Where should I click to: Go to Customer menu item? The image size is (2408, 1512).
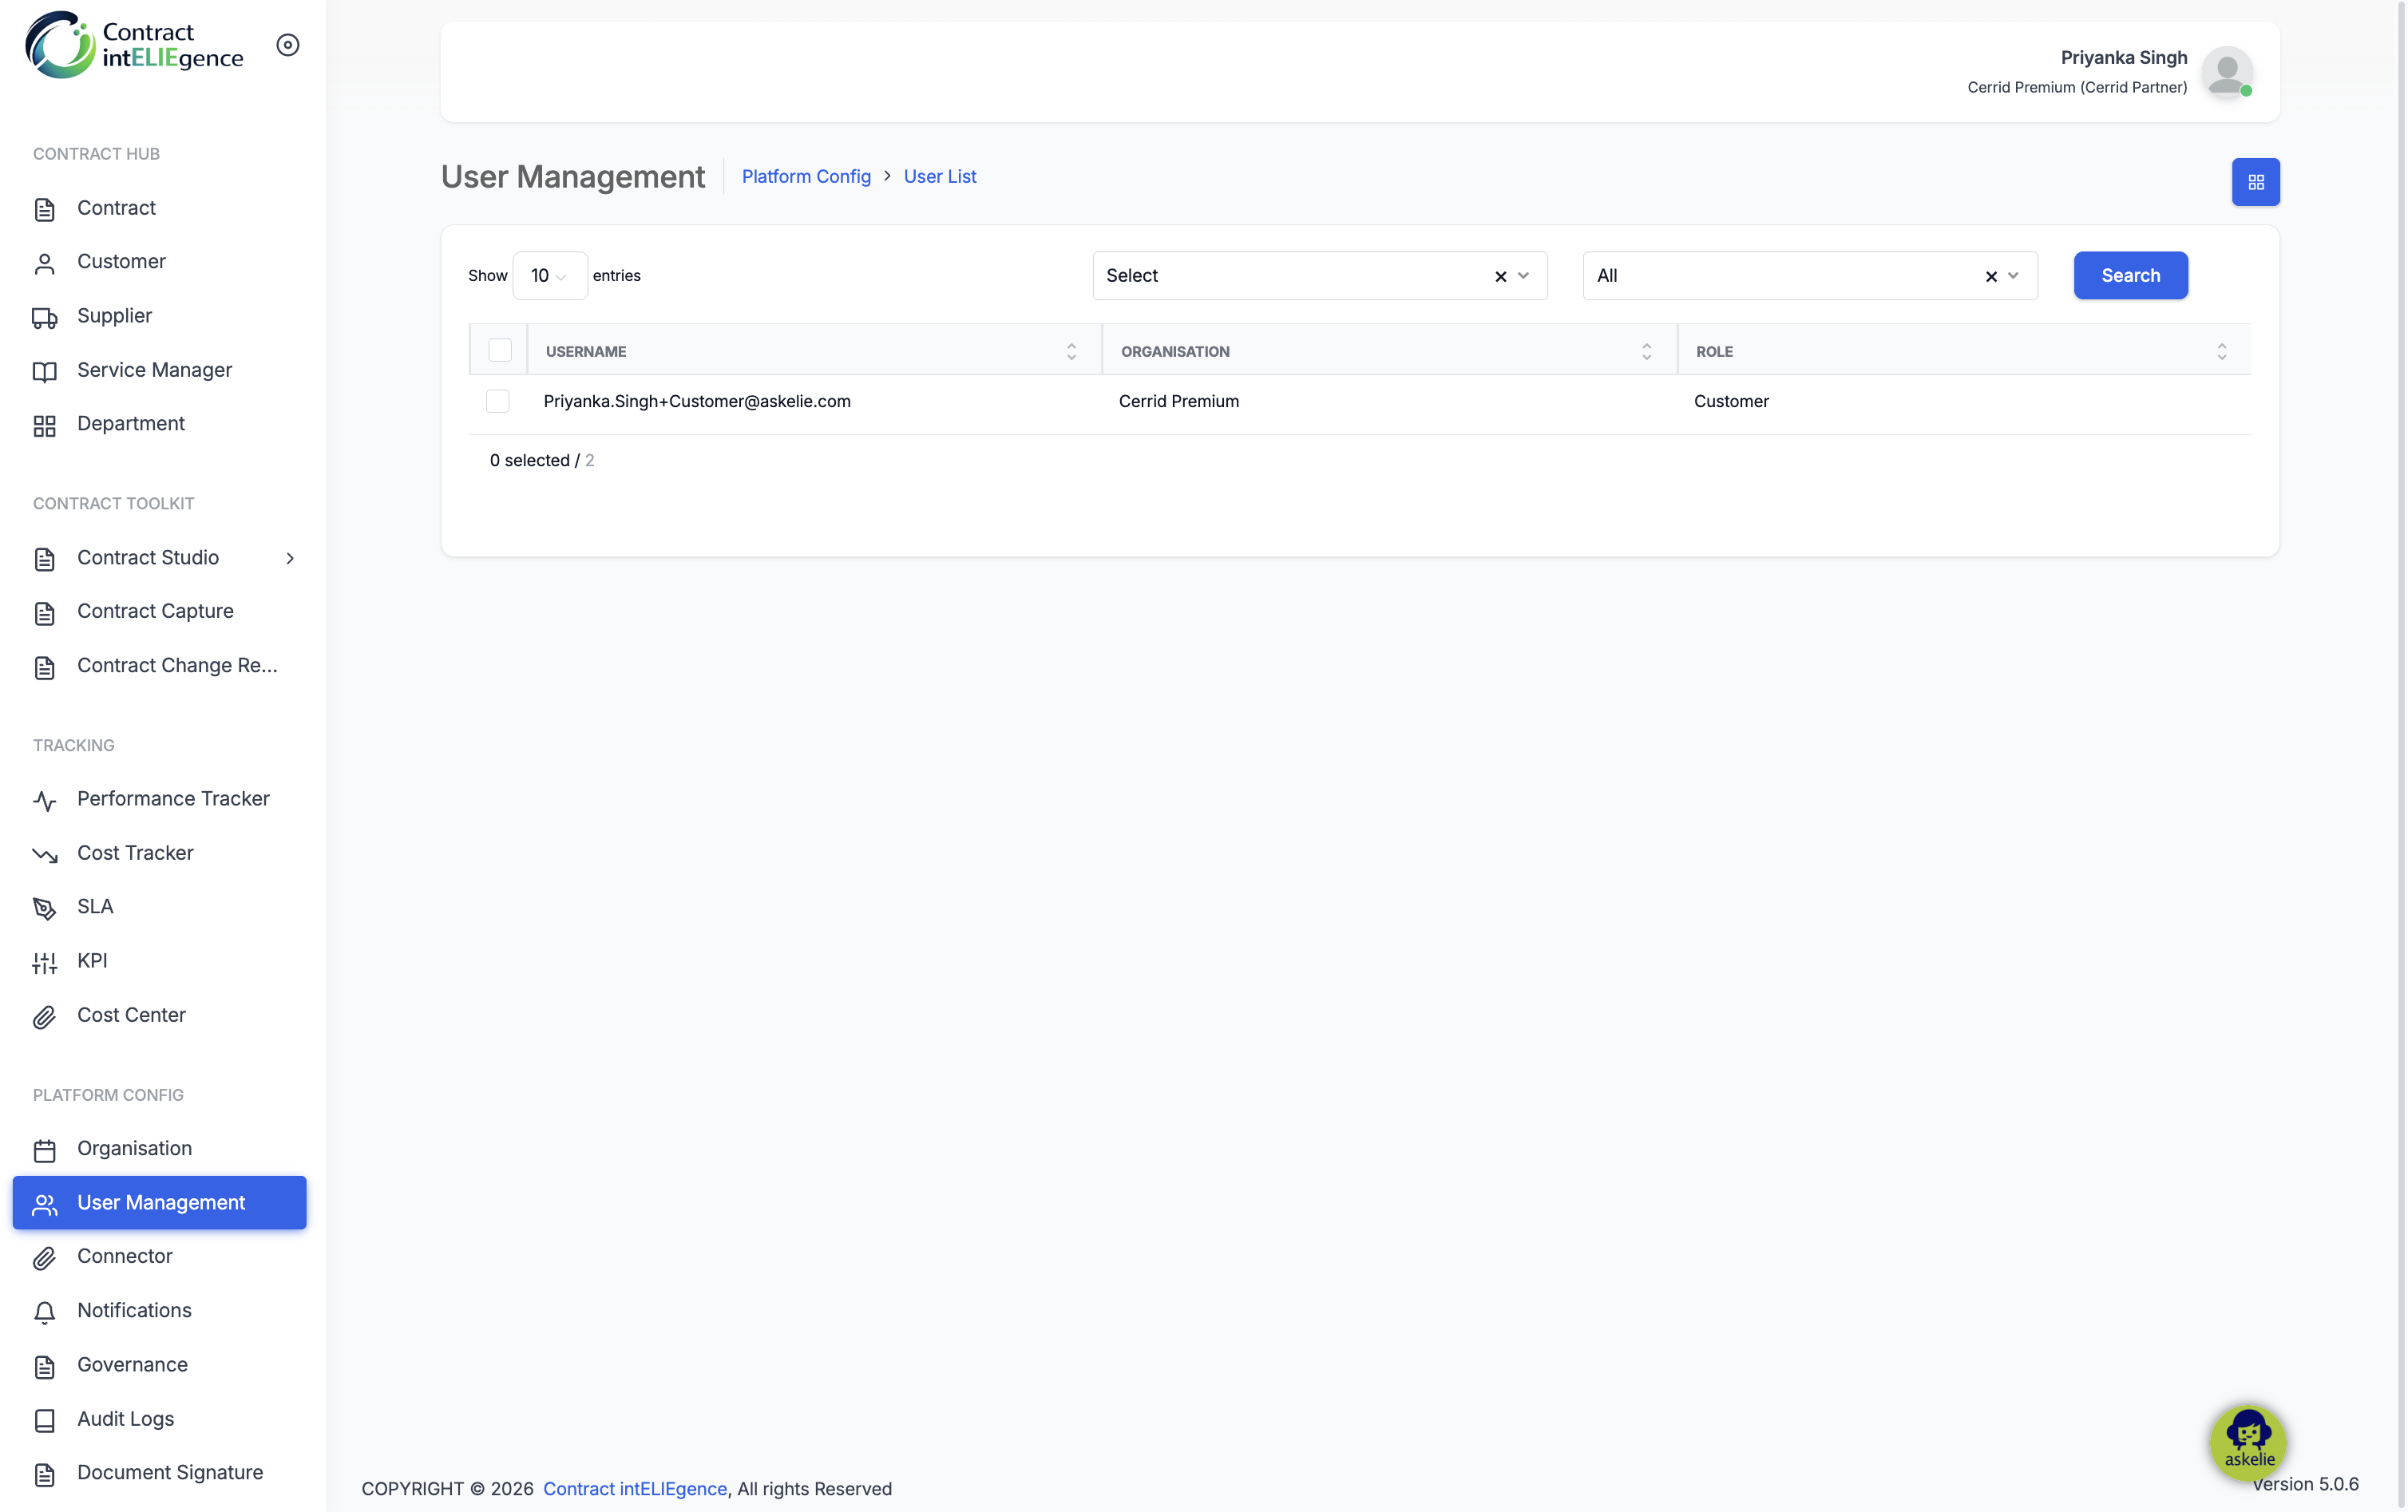[160, 262]
